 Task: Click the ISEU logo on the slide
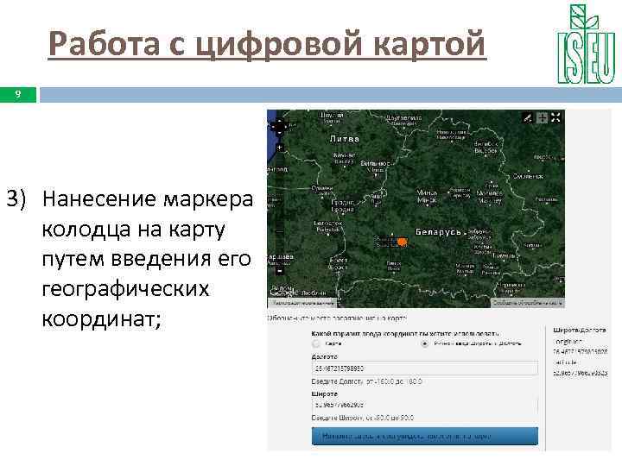click(586, 44)
